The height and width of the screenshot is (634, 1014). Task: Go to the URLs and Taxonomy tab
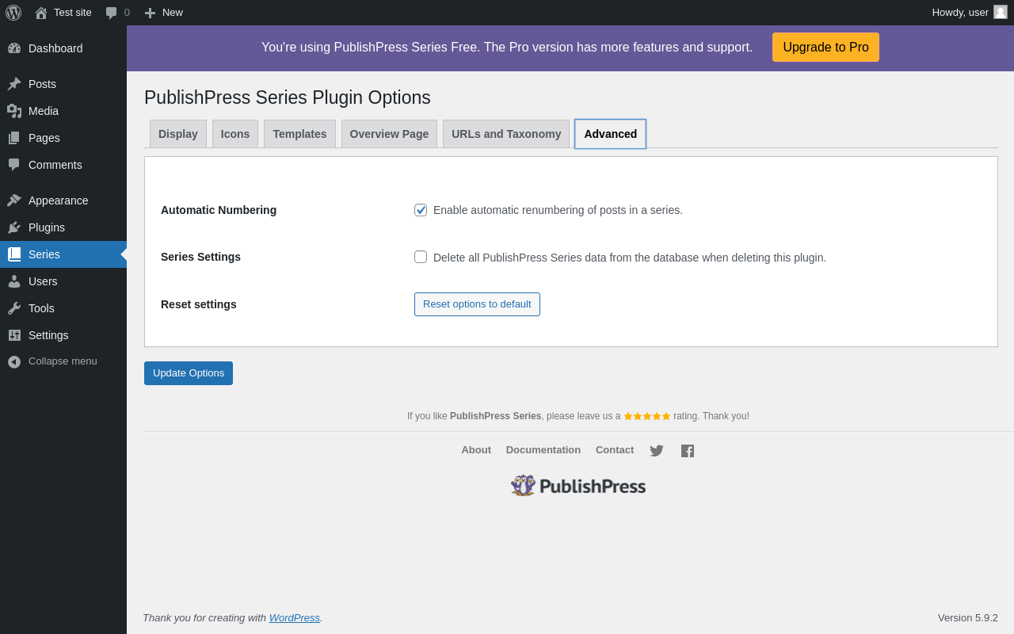click(x=506, y=134)
